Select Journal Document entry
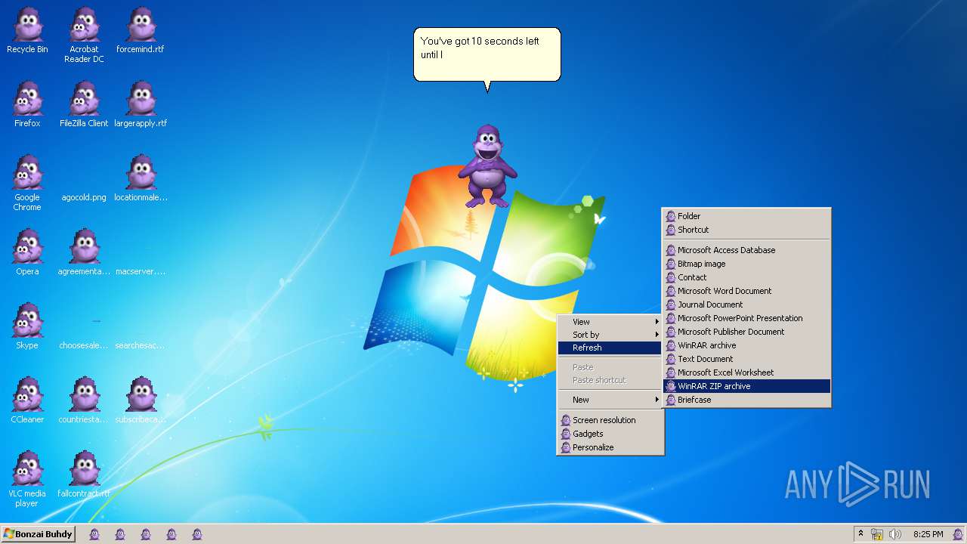967x544 pixels. click(746, 304)
